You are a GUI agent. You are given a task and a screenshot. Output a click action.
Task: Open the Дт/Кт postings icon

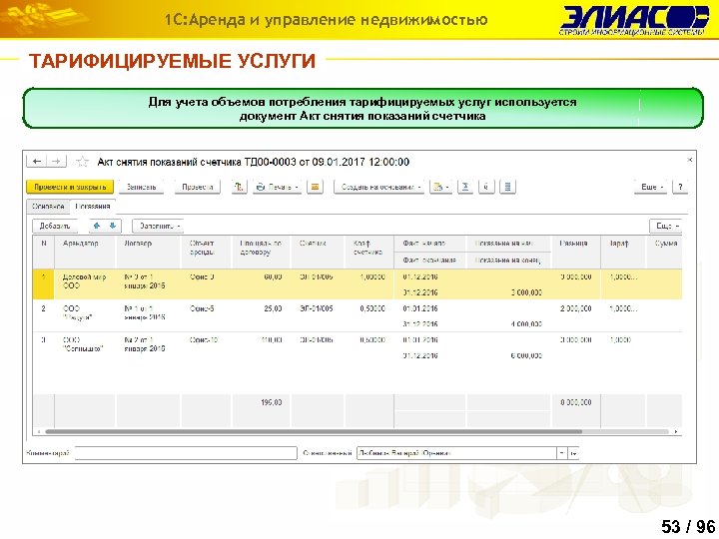[x=239, y=187]
